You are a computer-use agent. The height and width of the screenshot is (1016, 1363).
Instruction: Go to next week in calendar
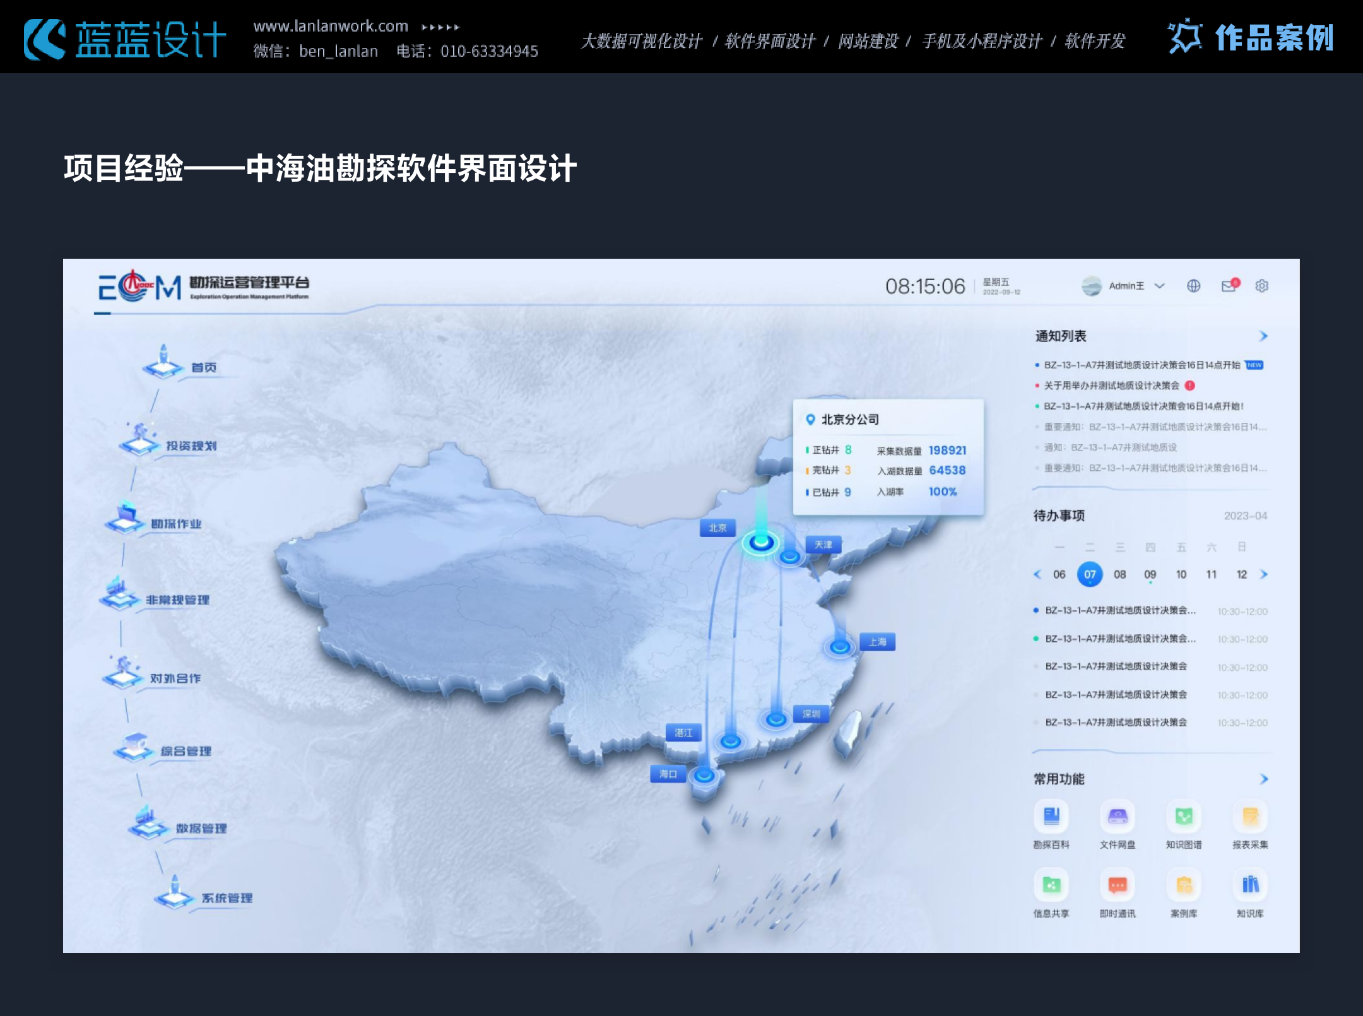1263,574
